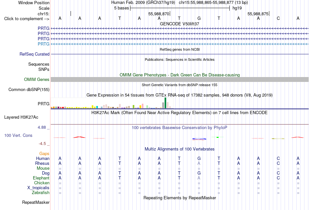The width and height of the screenshot is (309, 210).
Task: Click '100 vertebrates Basewise Conservation by PhyloP' title
Action: click(179, 128)
